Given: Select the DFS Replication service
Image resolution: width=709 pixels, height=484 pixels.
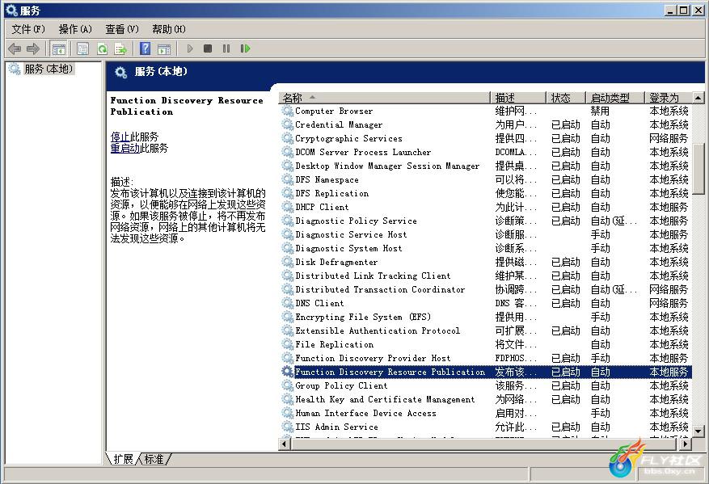Looking at the screenshot, I should (485, 193).
